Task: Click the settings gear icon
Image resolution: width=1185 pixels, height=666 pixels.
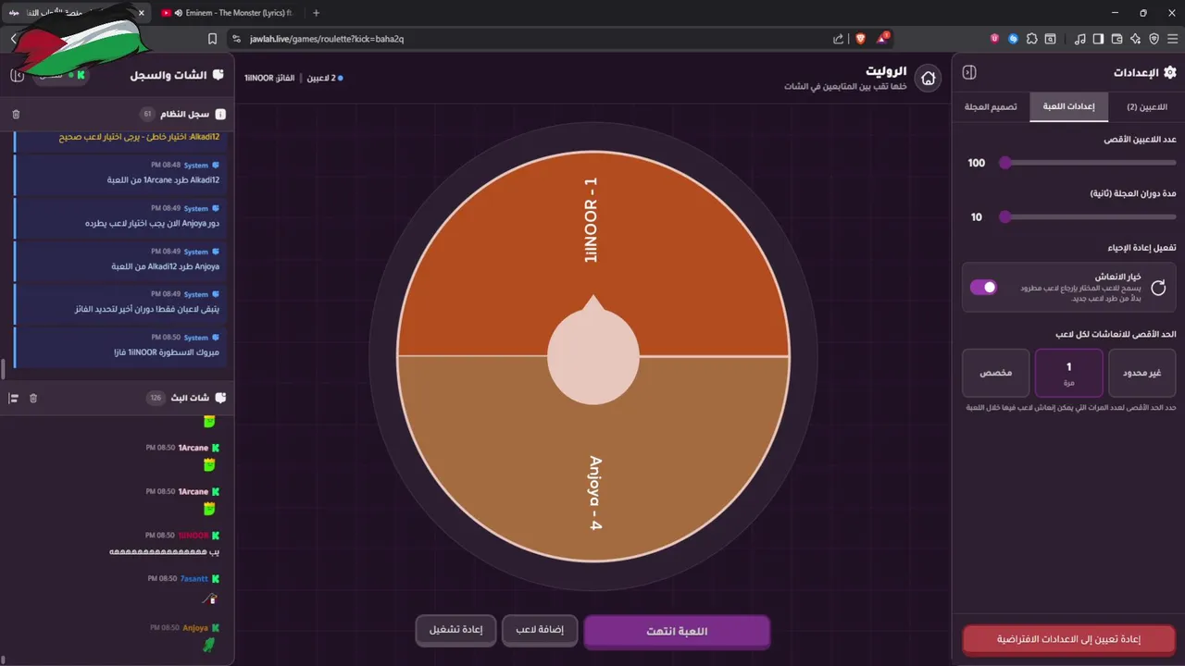Action: 1170,72
